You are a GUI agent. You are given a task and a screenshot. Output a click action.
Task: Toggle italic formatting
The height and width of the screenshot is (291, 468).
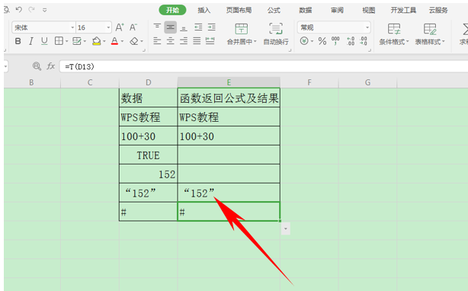[x=31, y=41]
